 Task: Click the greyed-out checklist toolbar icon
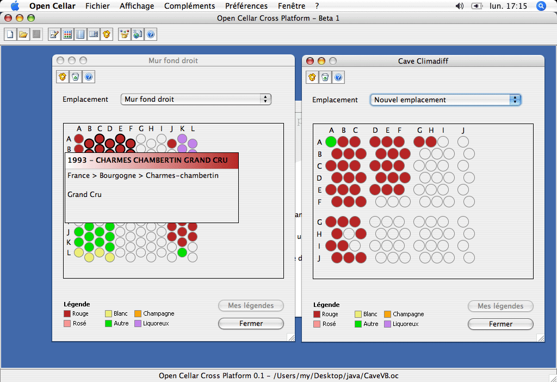coord(36,34)
